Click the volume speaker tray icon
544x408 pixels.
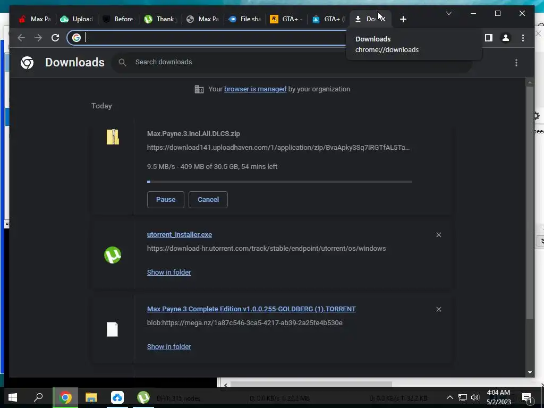(x=475, y=397)
